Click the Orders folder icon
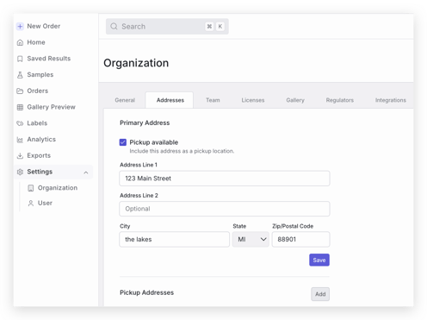 pos(20,91)
